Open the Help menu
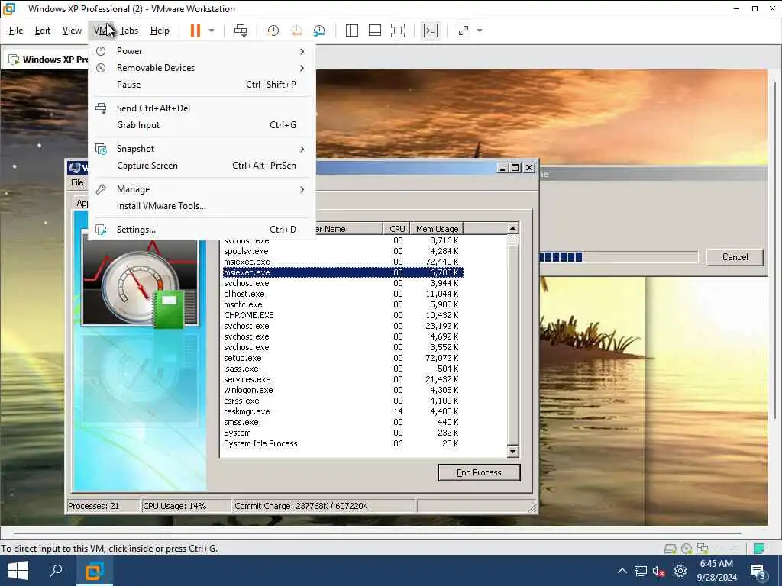Screen dimensions: 782x586 coord(160,31)
